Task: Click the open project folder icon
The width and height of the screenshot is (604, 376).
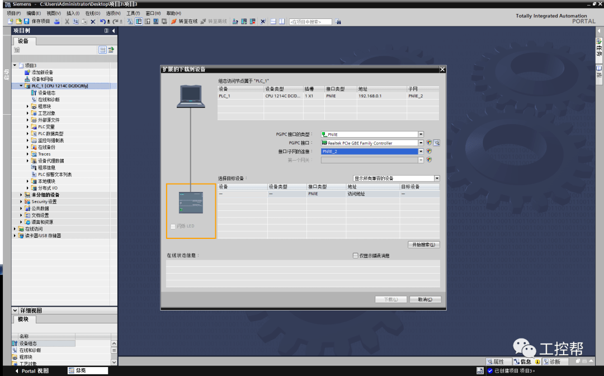Action: 18,22
